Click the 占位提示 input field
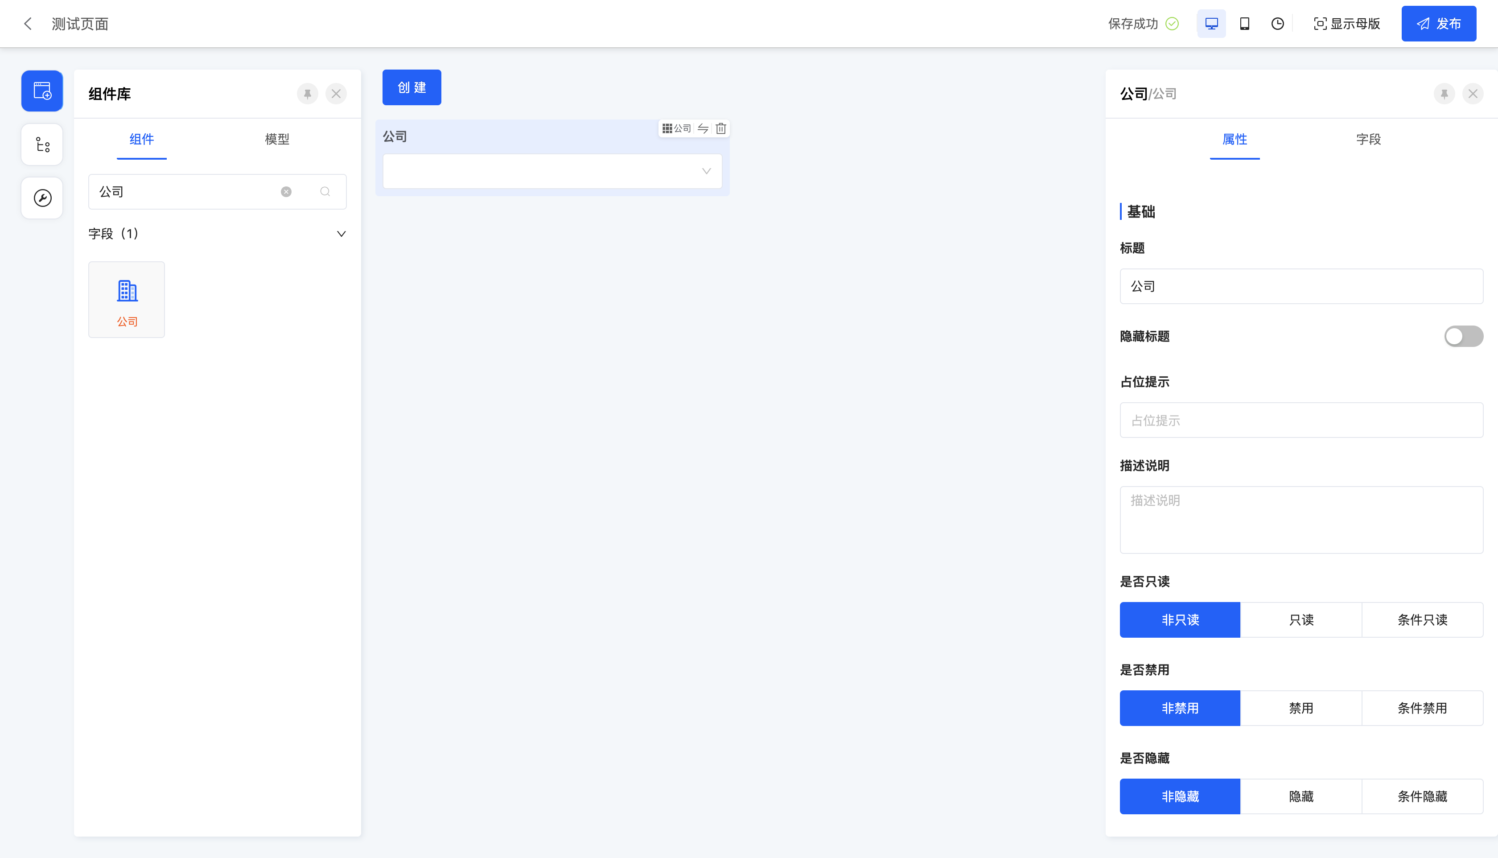 click(1300, 420)
